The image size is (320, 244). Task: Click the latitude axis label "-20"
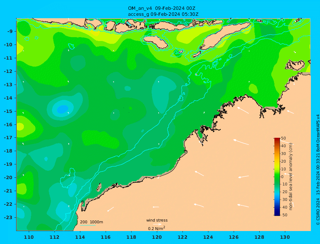(x=8, y=177)
